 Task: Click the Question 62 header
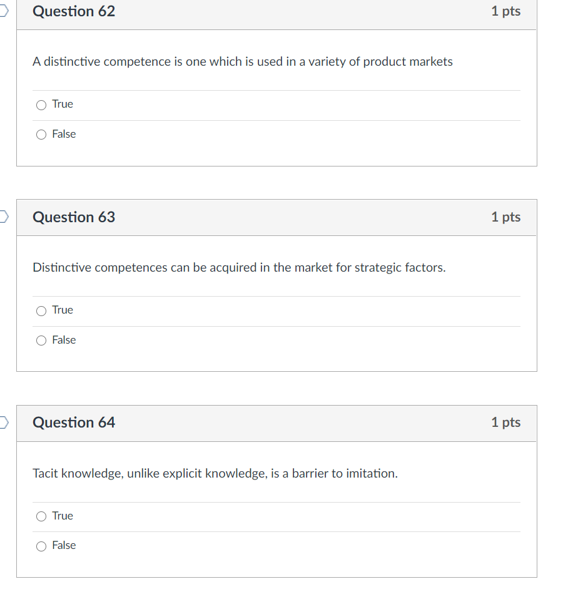pos(73,11)
